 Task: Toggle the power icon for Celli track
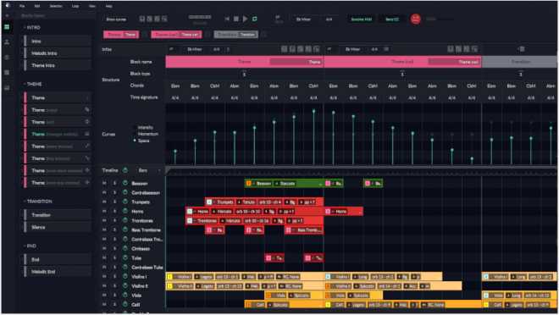tap(125, 304)
